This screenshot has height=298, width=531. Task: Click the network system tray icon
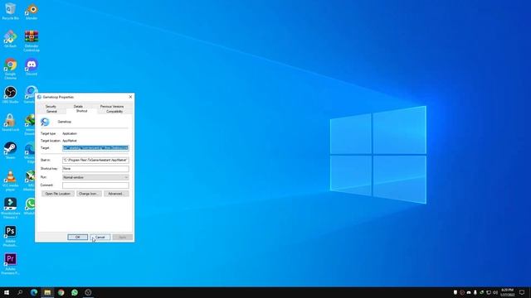point(489,292)
